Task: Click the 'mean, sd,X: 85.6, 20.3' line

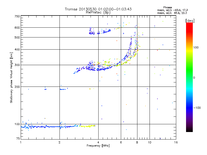Action: [172, 13]
